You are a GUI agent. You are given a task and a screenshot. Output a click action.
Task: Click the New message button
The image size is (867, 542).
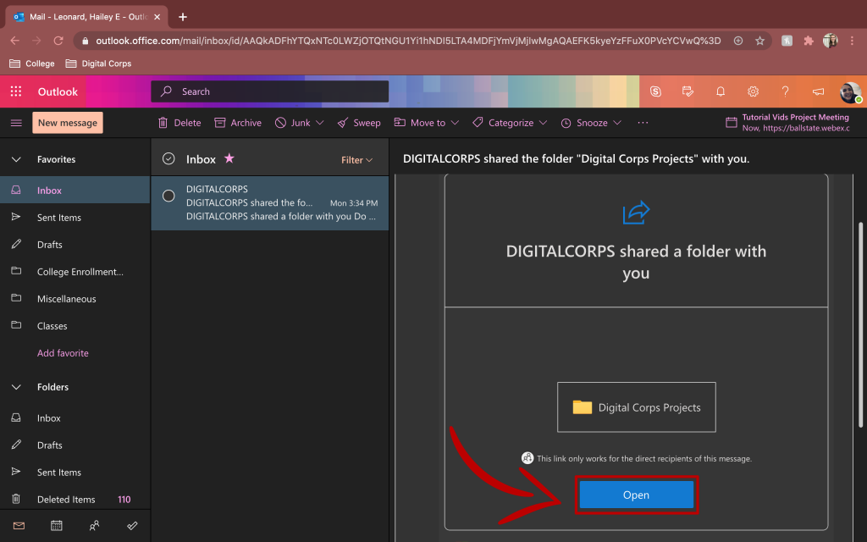(68, 123)
